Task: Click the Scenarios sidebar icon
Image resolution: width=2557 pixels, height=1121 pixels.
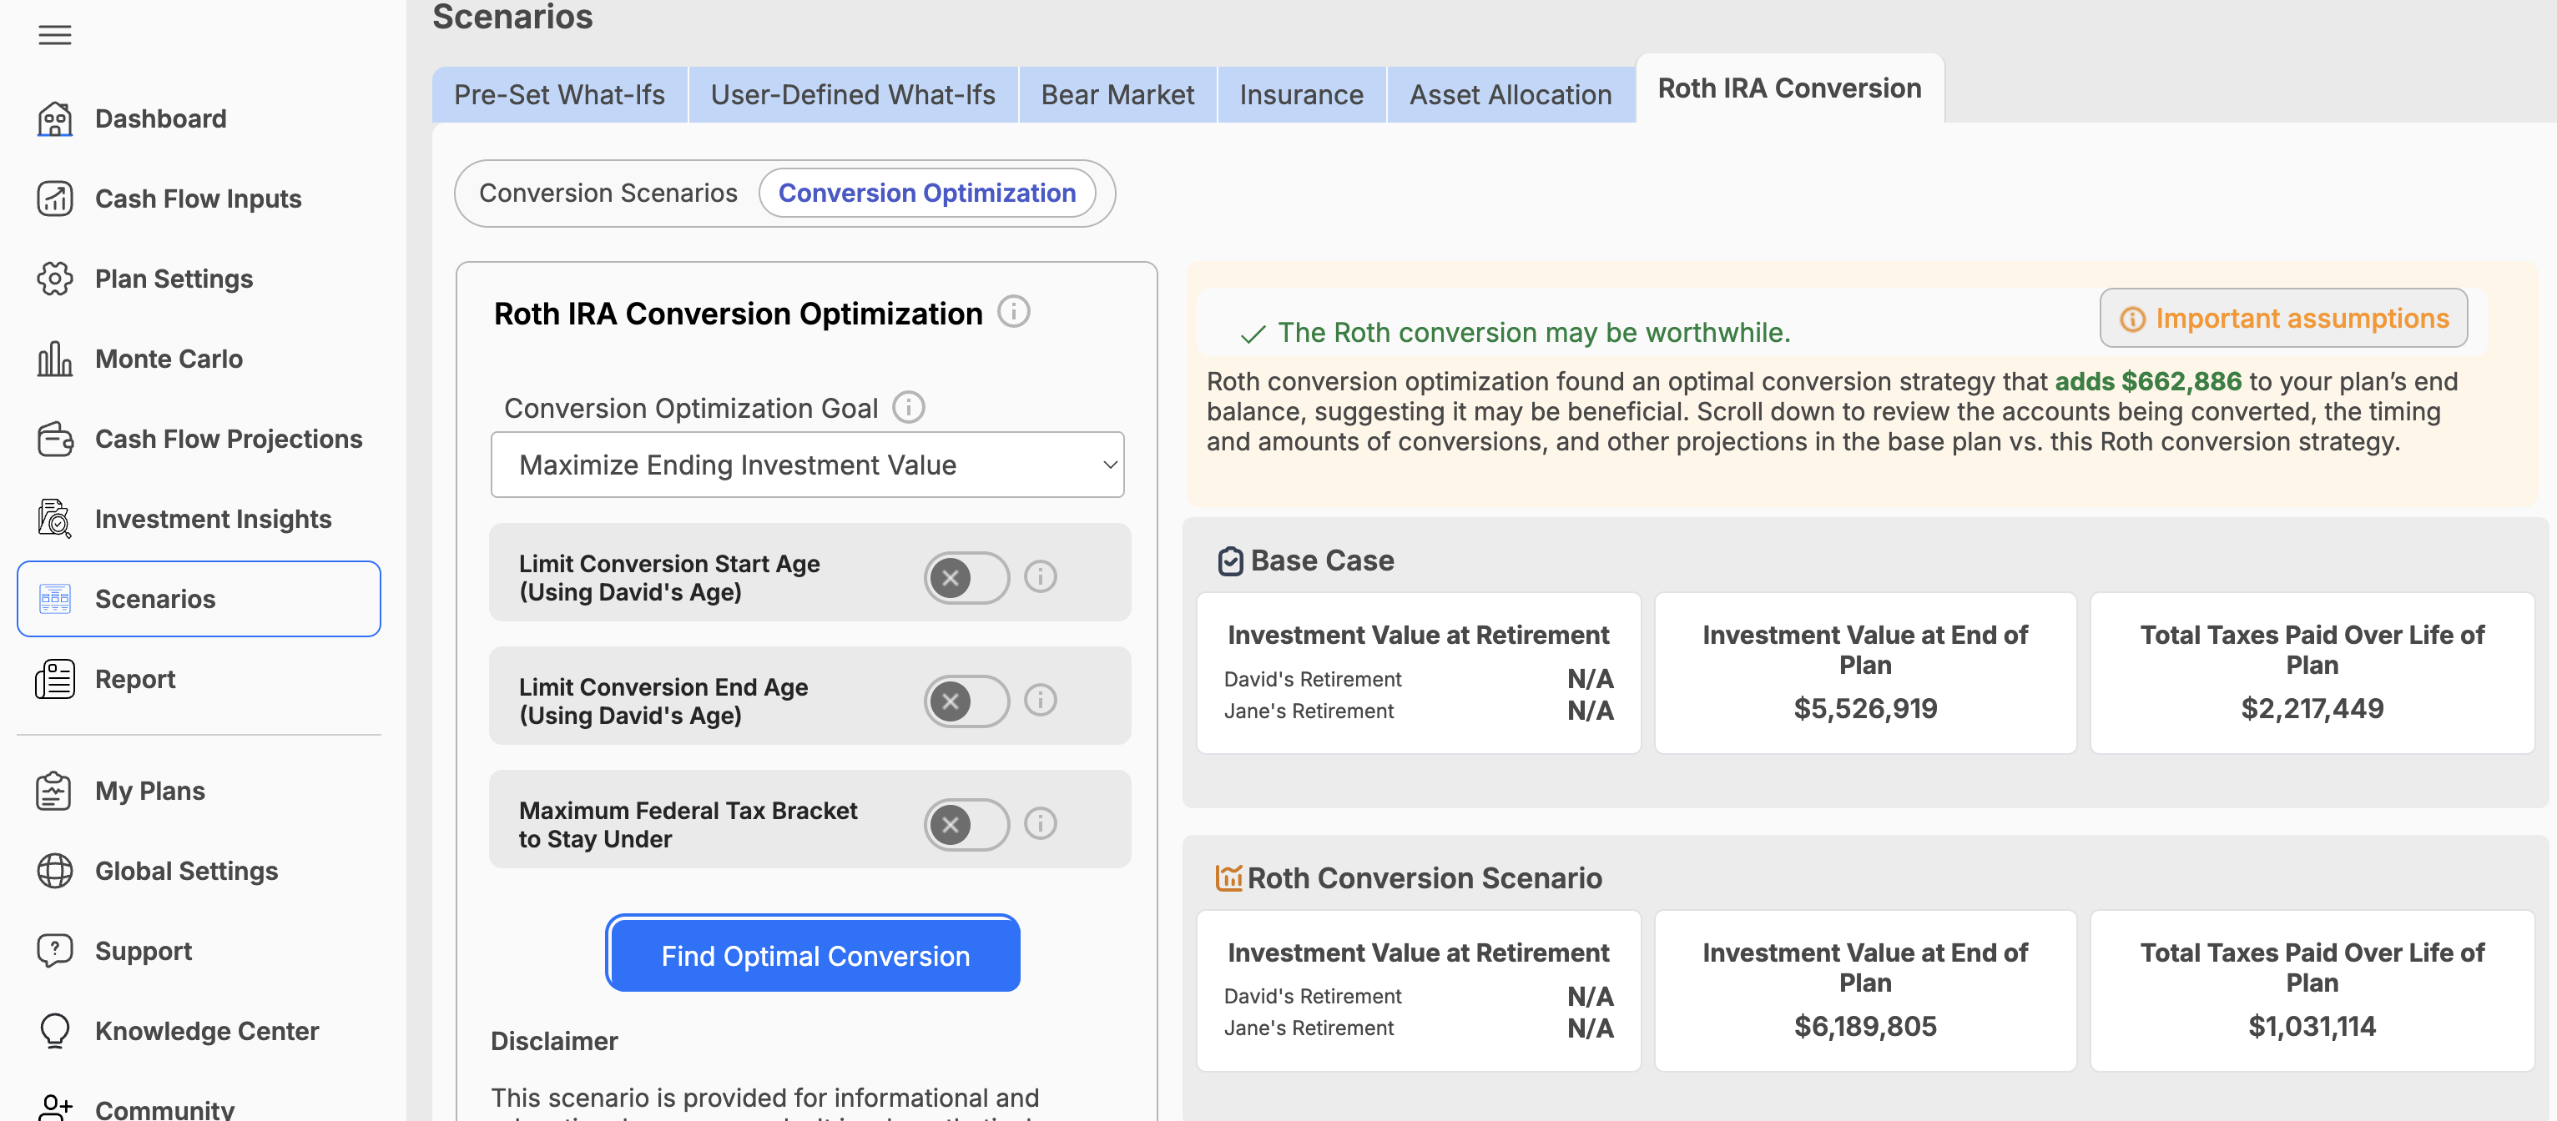Action: point(54,599)
